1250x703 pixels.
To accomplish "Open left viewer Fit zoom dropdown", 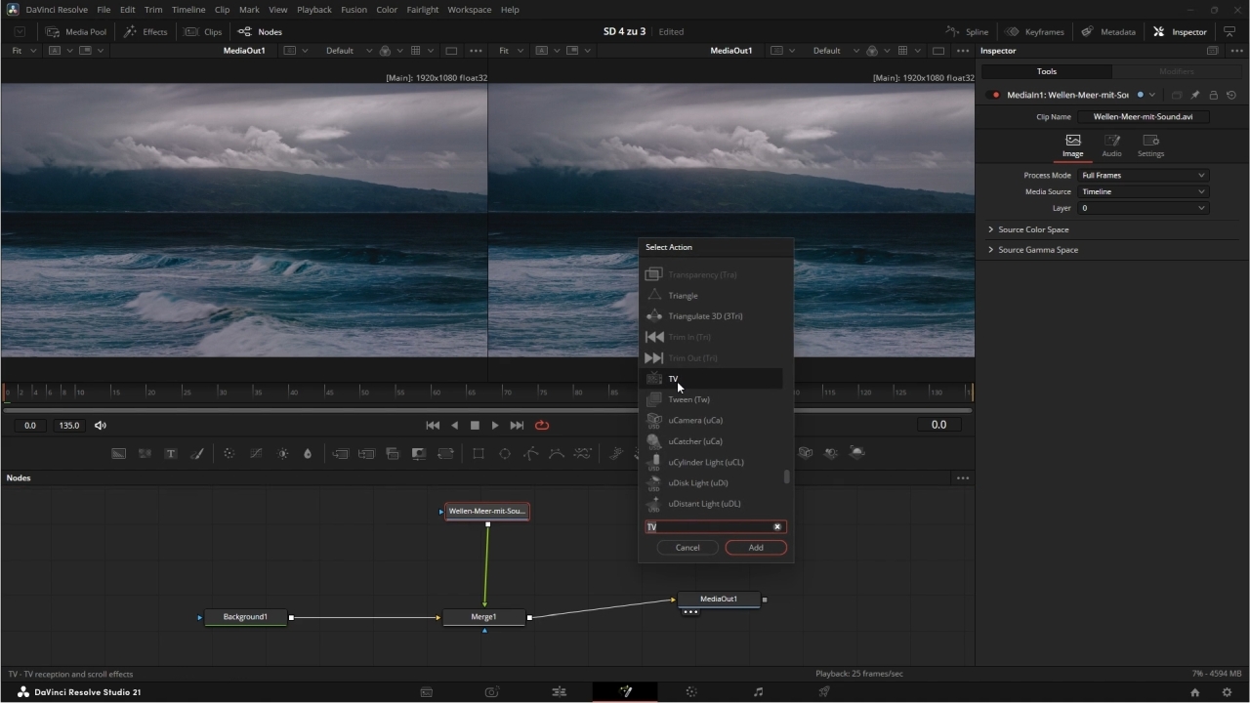I will [x=23, y=51].
